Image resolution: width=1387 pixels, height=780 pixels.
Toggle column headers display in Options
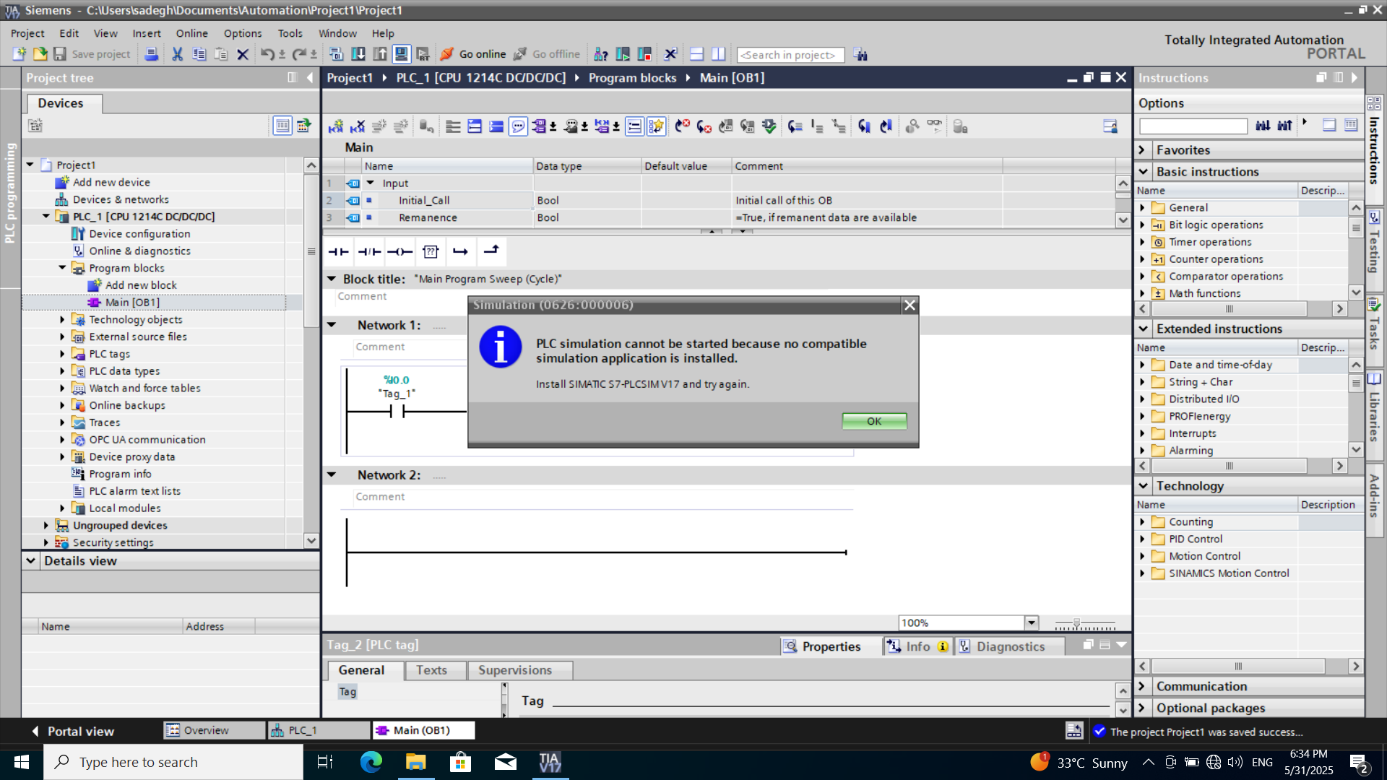[1351, 125]
